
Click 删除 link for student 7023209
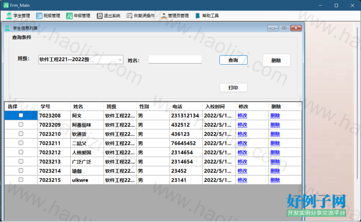tap(275, 125)
